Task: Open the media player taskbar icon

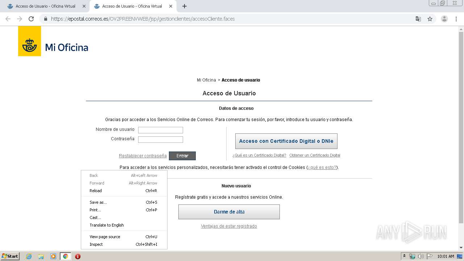Action: click(x=53, y=256)
